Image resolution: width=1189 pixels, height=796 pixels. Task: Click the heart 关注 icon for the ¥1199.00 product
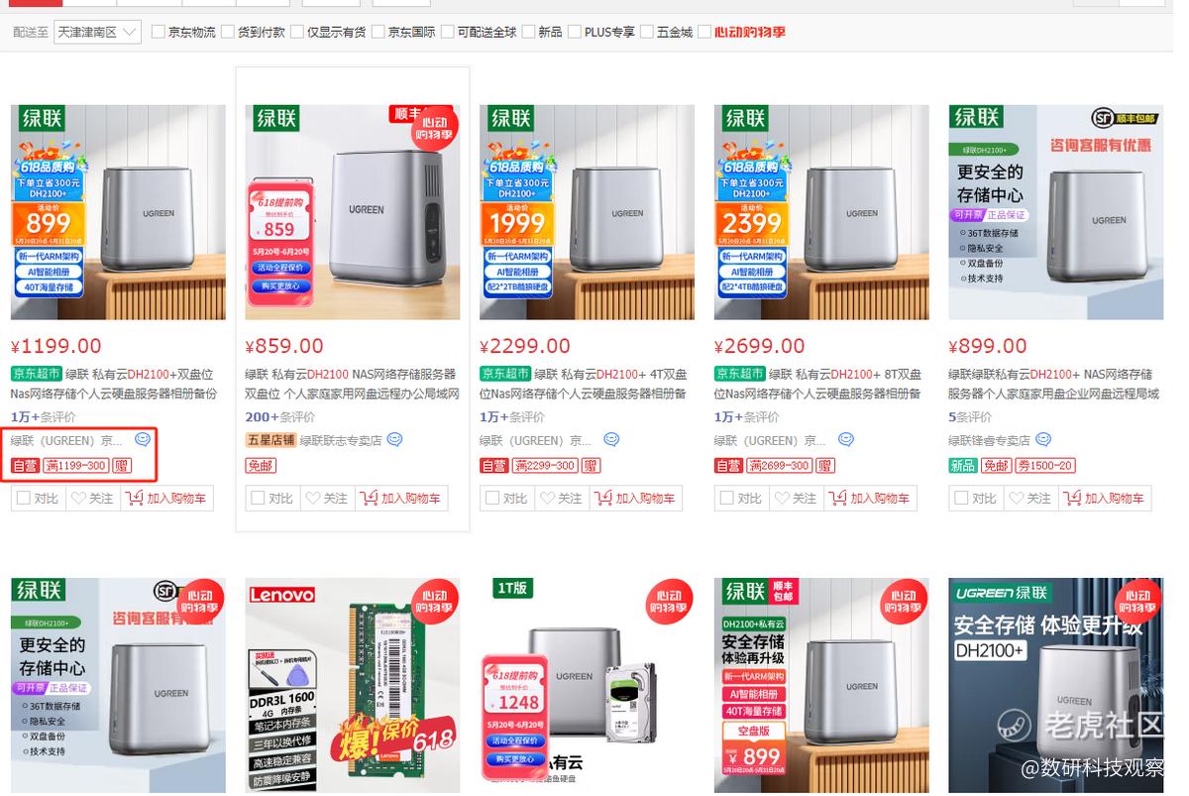(x=78, y=499)
